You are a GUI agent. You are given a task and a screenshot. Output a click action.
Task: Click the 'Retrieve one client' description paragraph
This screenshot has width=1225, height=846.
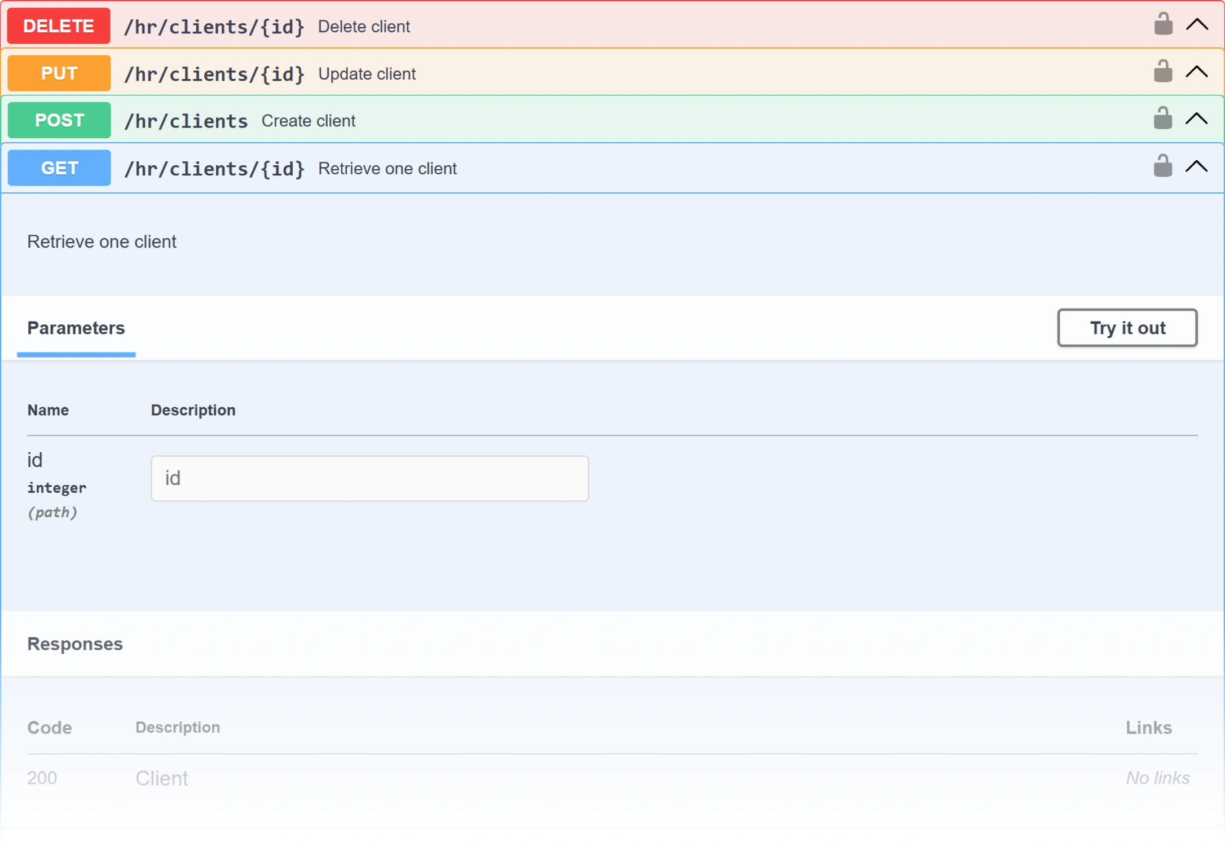click(x=102, y=241)
